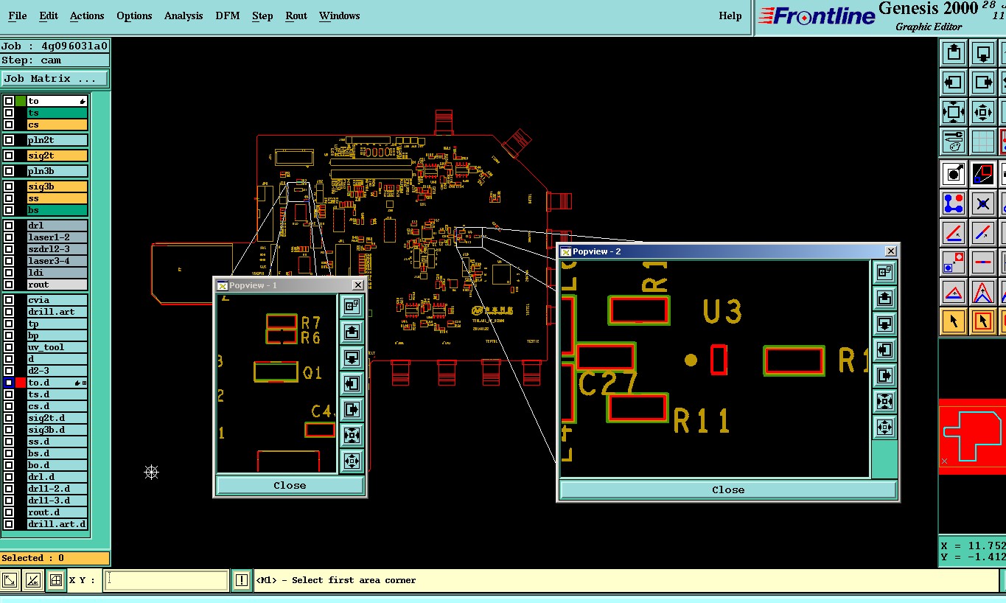Zoom in with main toolbar expand-arrows icon
This screenshot has height=603, width=1006.
(954, 112)
